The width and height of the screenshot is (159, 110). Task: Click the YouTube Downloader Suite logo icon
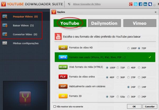click(x=3, y=4)
